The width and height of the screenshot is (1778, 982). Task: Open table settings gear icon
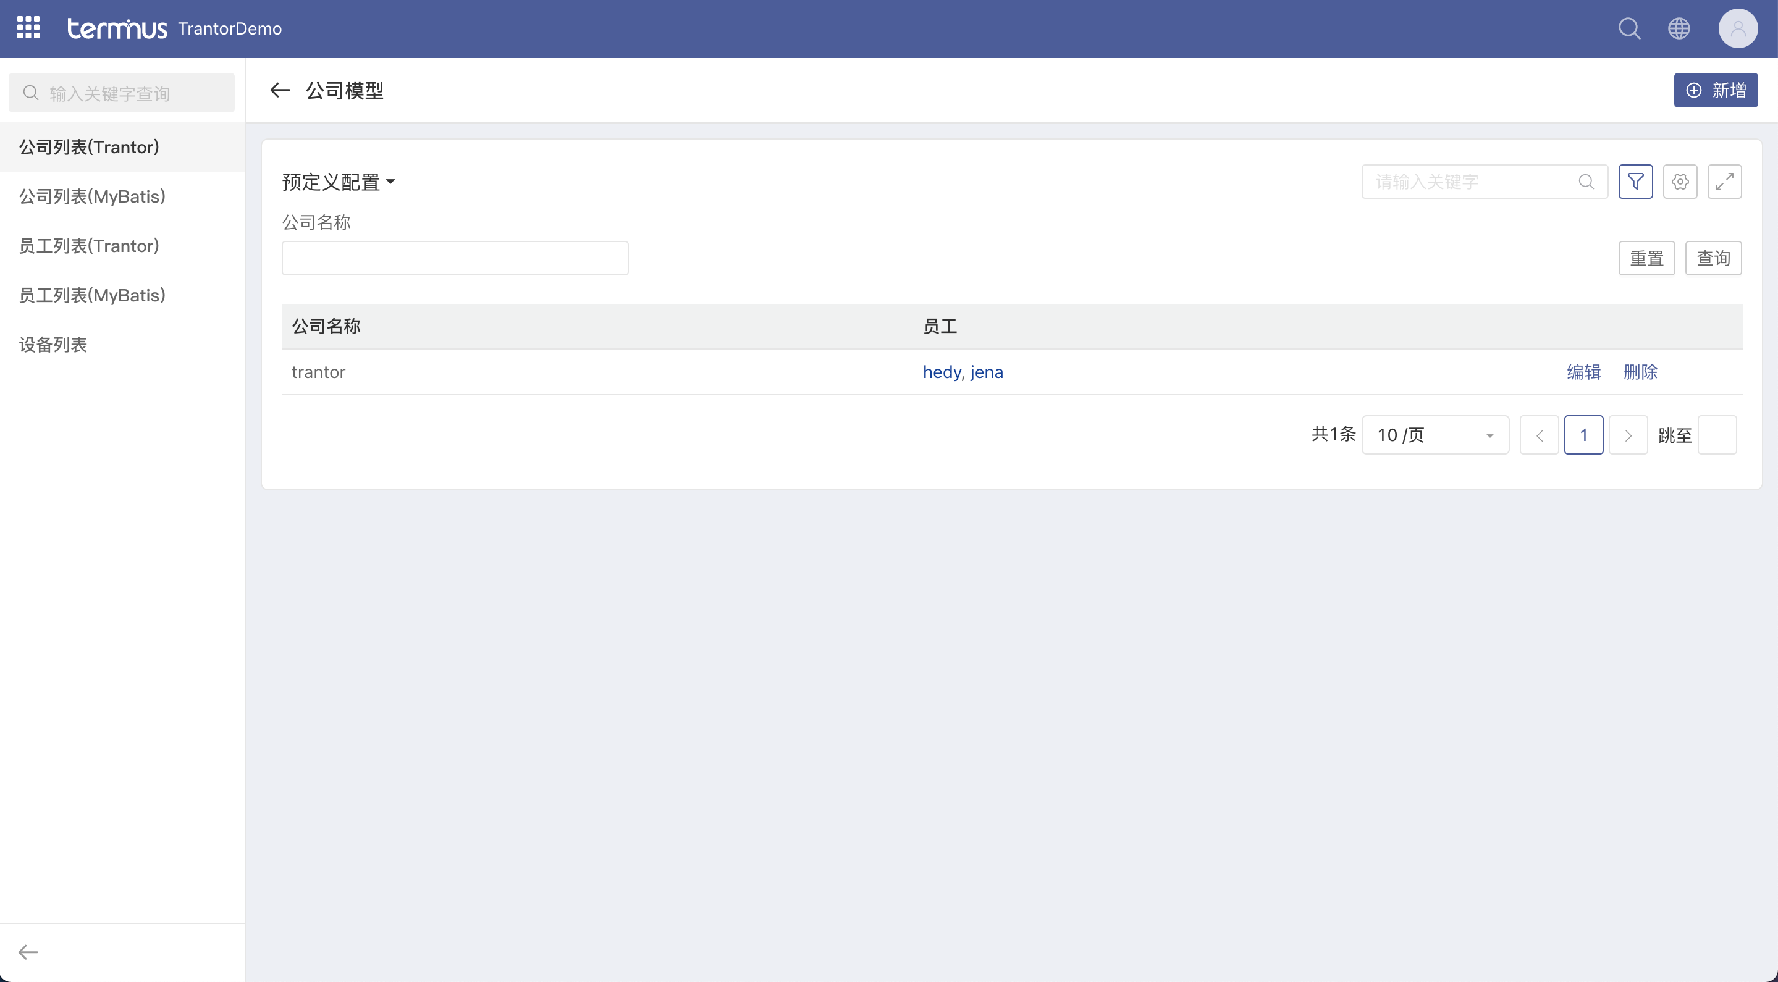coord(1680,182)
